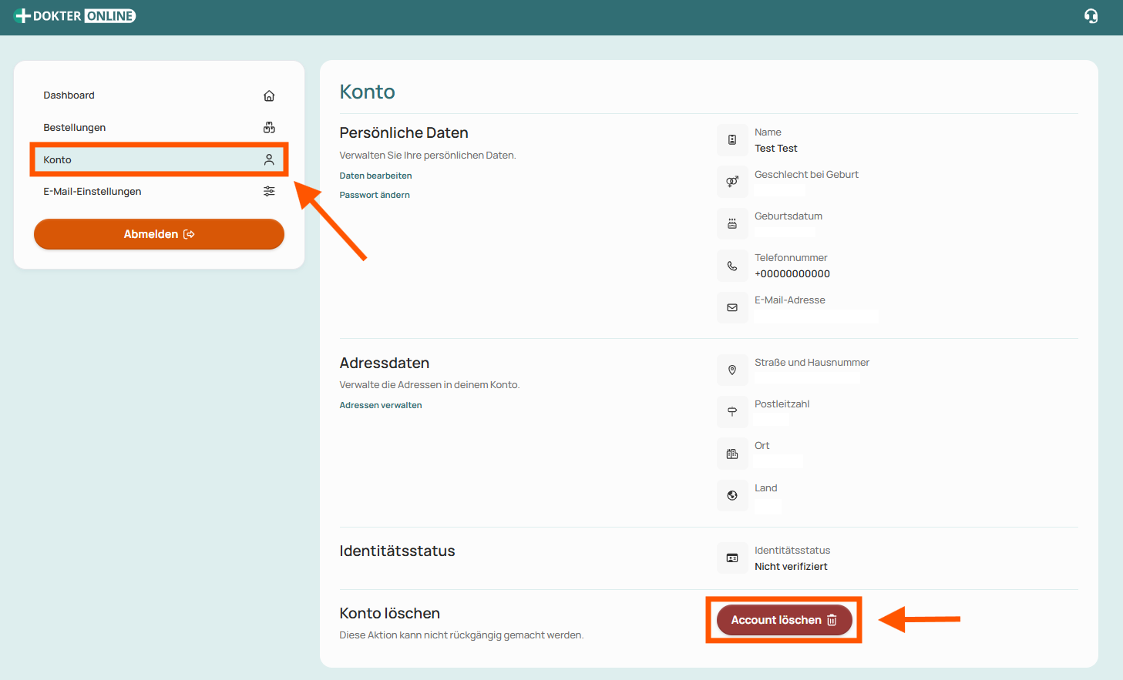Click the birthday cake Geburtsdatum icon

coord(732,223)
